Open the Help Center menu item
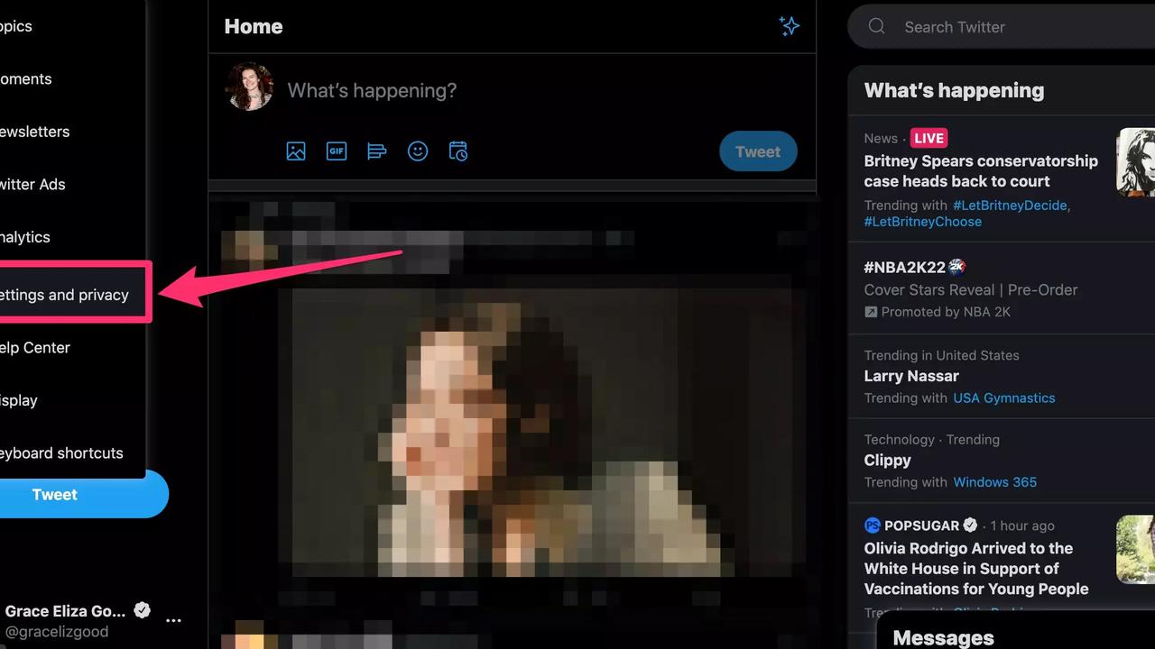 (x=34, y=347)
